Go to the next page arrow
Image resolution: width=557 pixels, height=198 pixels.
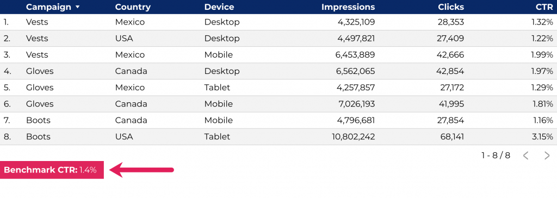547,156
